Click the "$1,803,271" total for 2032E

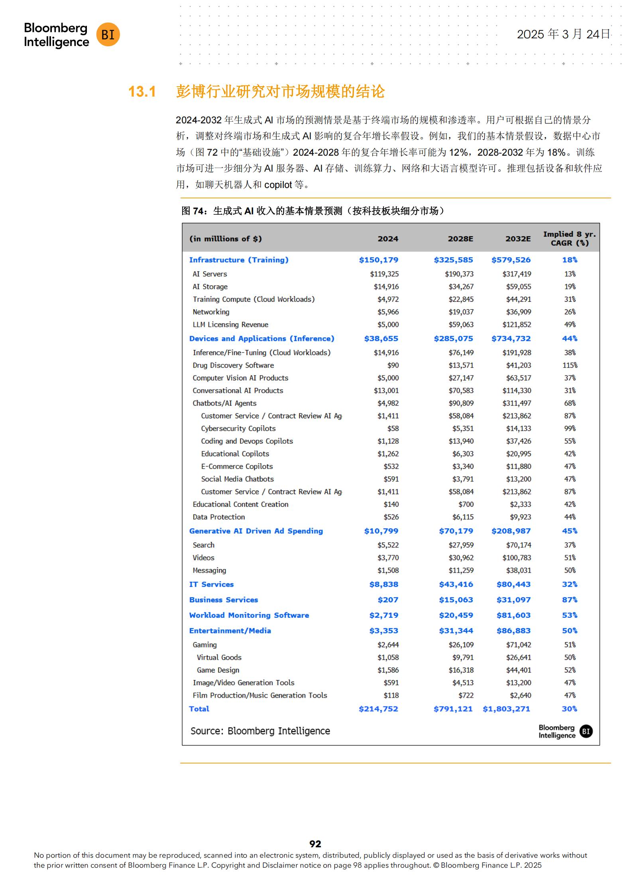(x=507, y=709)
